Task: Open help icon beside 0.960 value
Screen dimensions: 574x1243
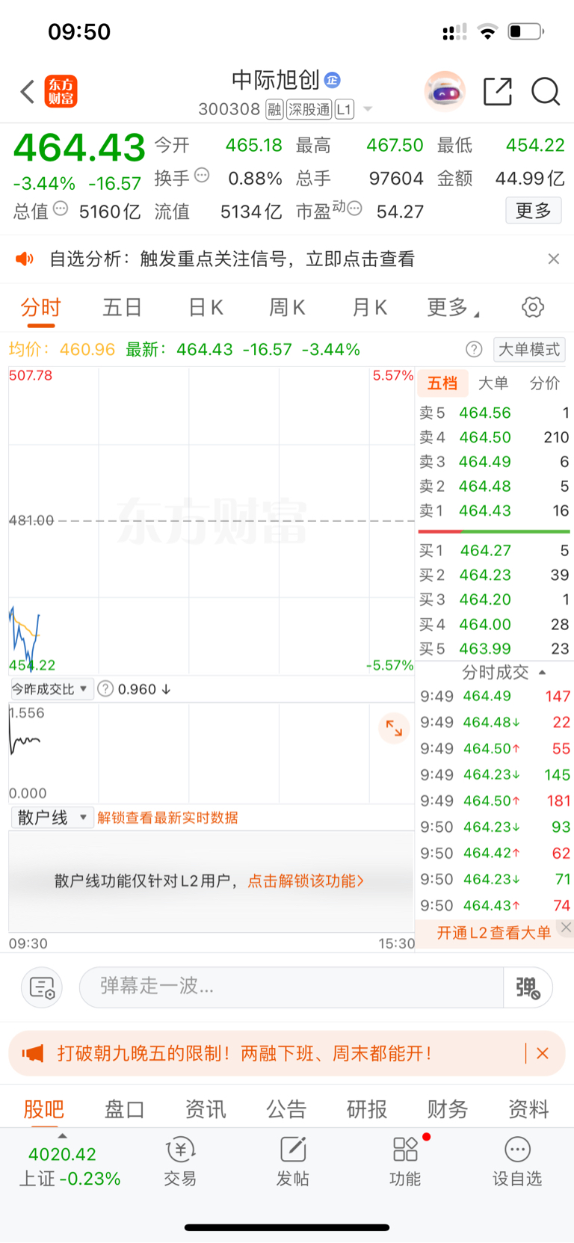Action: point(106,689)
